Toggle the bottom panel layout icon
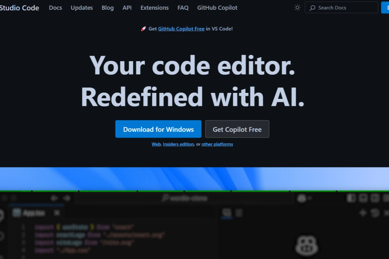Viewport: 389px width, 259px height. tap(363, 198)
